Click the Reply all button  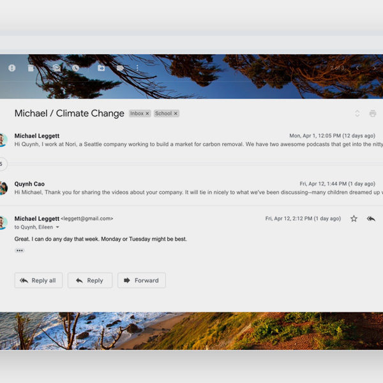pos(38,280)
